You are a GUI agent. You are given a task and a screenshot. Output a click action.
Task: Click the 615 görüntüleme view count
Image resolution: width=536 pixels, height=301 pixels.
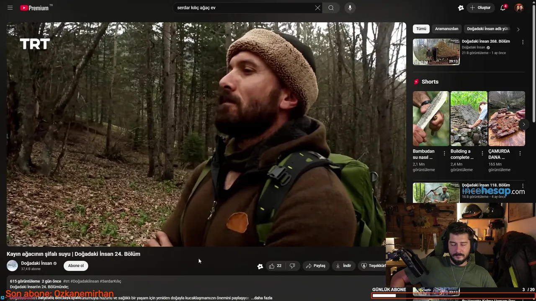[25, 281]
